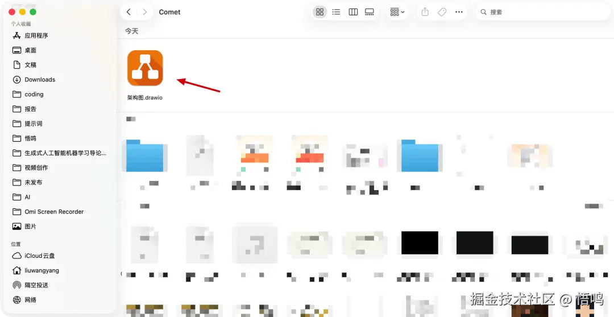Viewport: 614px width, 317px height.
Task: Click the 个人收藏 sidebar heading
Action: 21,24
